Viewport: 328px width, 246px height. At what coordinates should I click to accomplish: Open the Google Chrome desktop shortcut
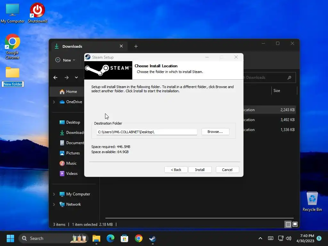tap(12, 47)
